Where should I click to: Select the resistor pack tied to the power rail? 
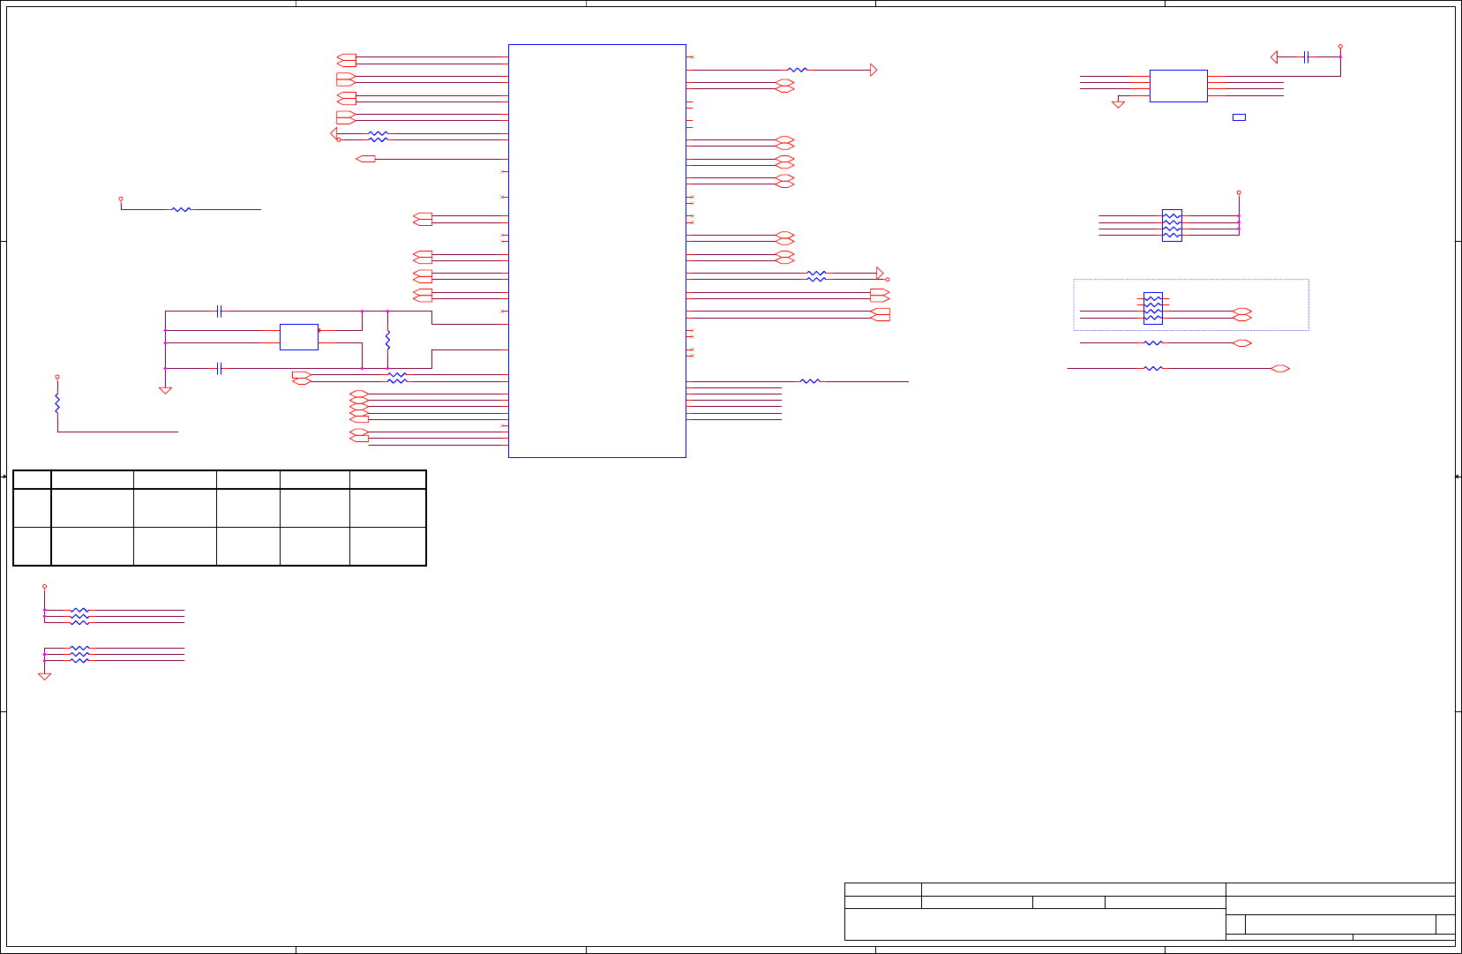coord(1172,225)
